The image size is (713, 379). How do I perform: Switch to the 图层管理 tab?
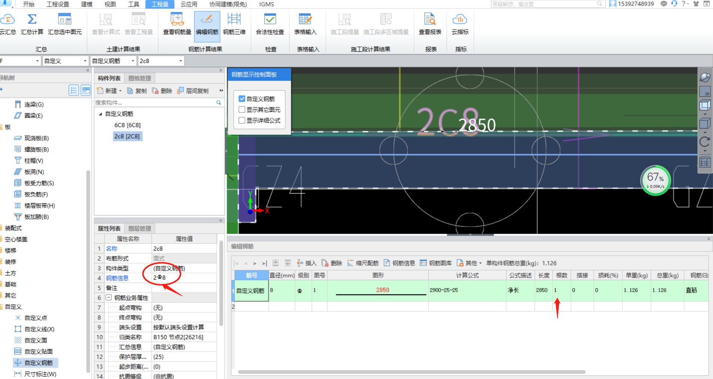[x=139, y=228]
